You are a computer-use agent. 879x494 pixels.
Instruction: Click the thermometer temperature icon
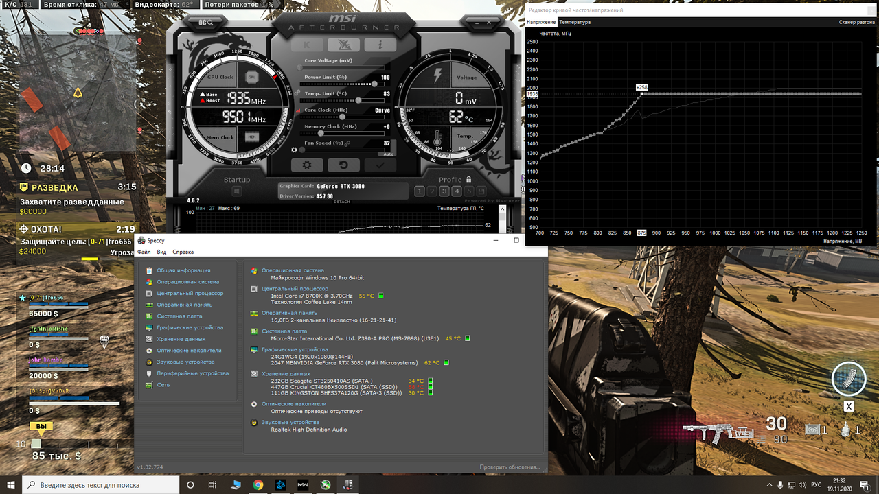click(437, 137)
